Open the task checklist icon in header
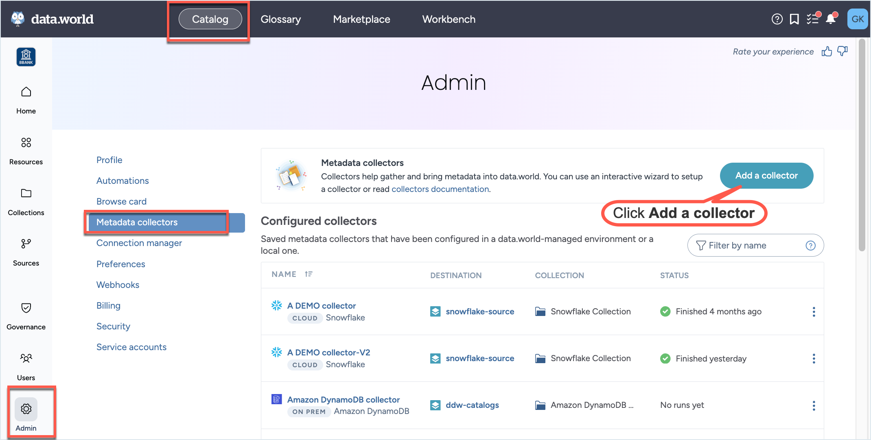Screen dimensions: 871x440 [812, 19]
